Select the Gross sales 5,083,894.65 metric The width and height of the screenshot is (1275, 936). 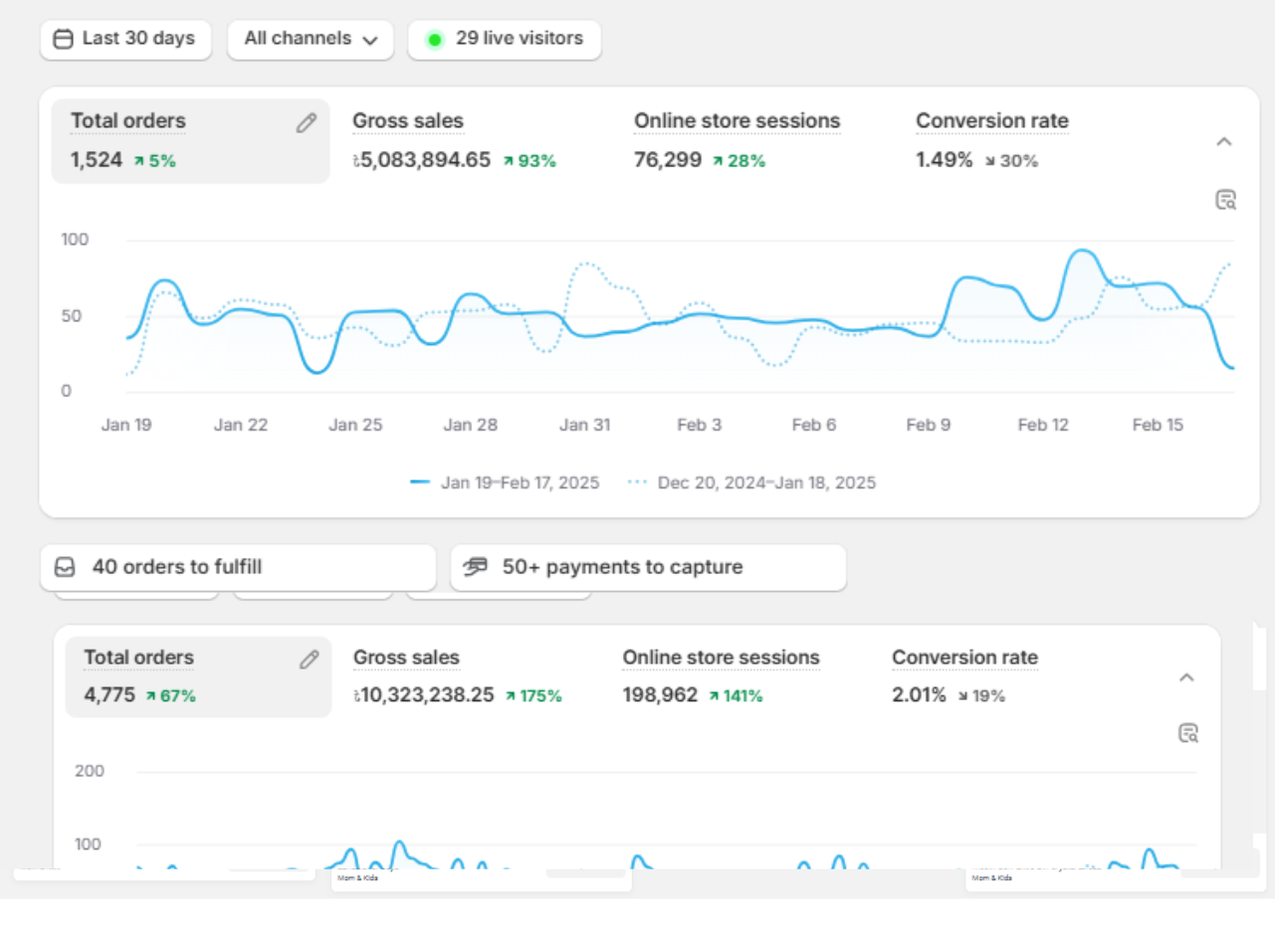tap(454, 141)
